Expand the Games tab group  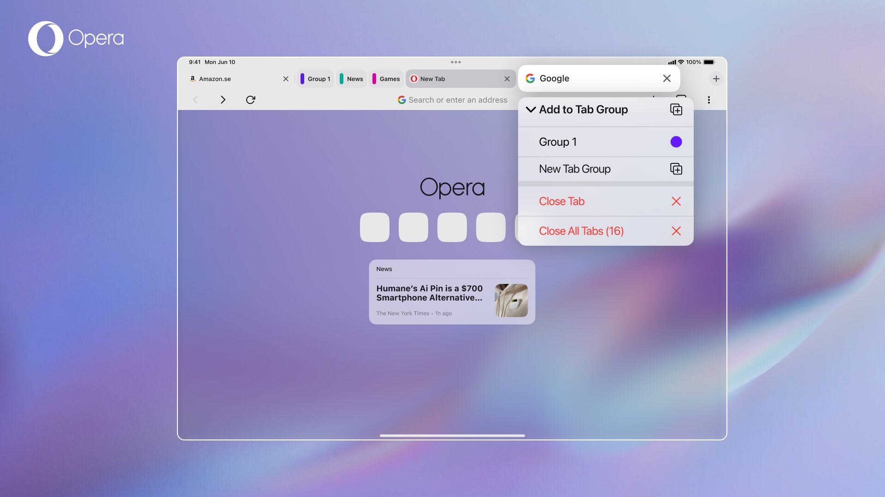point(386,79)
